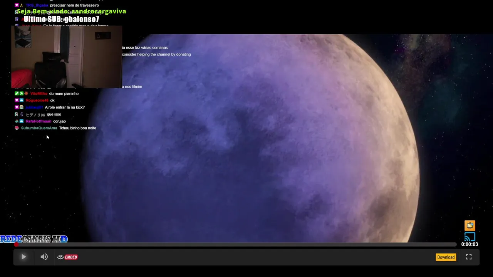Click the 0:00:03 elapsed time display
Screen dimensions: 493x277
click(x=470, y=244)
